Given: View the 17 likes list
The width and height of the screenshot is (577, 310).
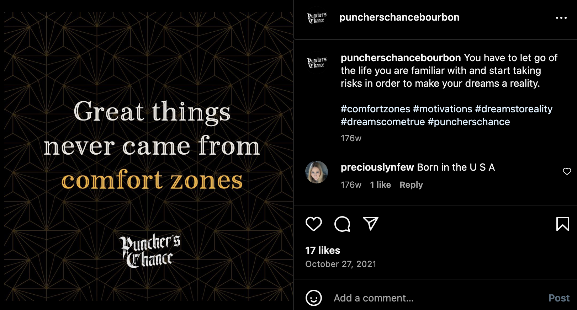Looking at the screenshot, I should pyautogui.click(x=323, y=250).
